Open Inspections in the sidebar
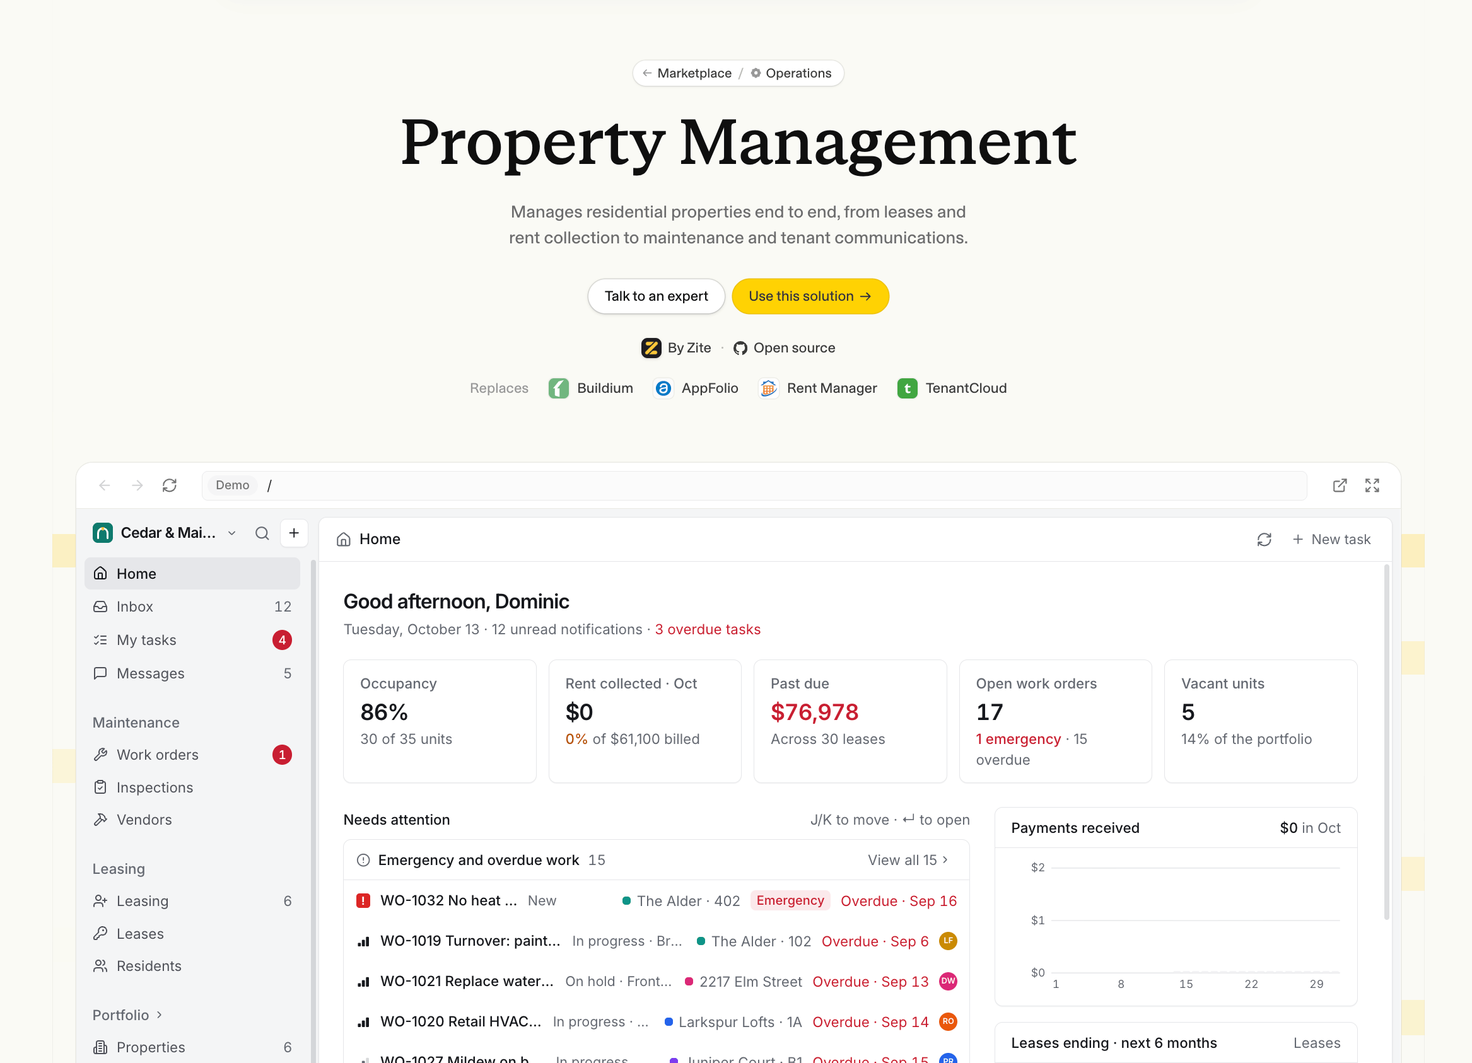The width and height of the screenshot is (1472, 1063). click(192, 787)
